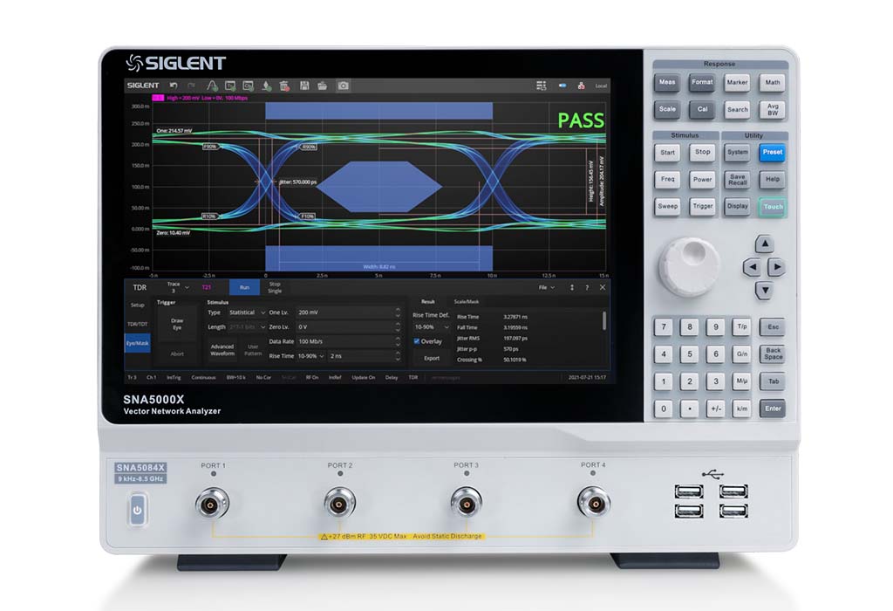Click the open folder icon
The width and height of the screenshot is (893, 611).
pyautogui.click(x=323, y=86)
